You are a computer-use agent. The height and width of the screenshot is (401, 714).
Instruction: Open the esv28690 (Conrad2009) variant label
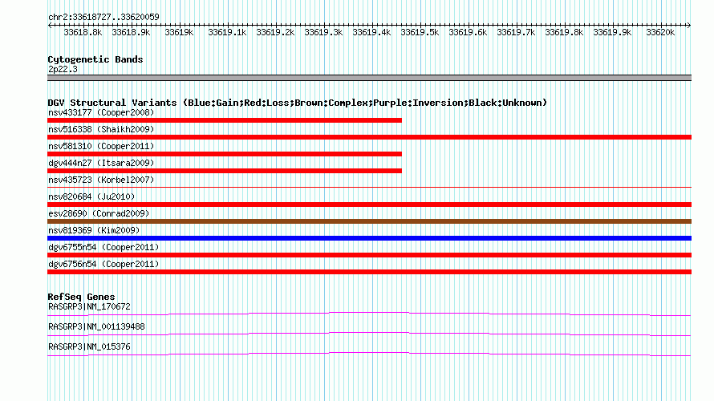(x=99, y=213)
